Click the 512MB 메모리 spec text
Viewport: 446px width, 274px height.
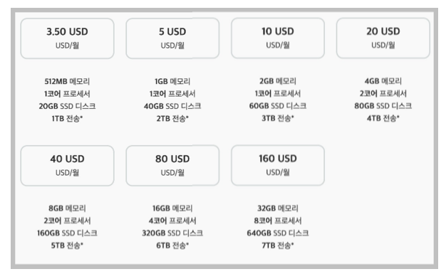click(x=67, y=81)
